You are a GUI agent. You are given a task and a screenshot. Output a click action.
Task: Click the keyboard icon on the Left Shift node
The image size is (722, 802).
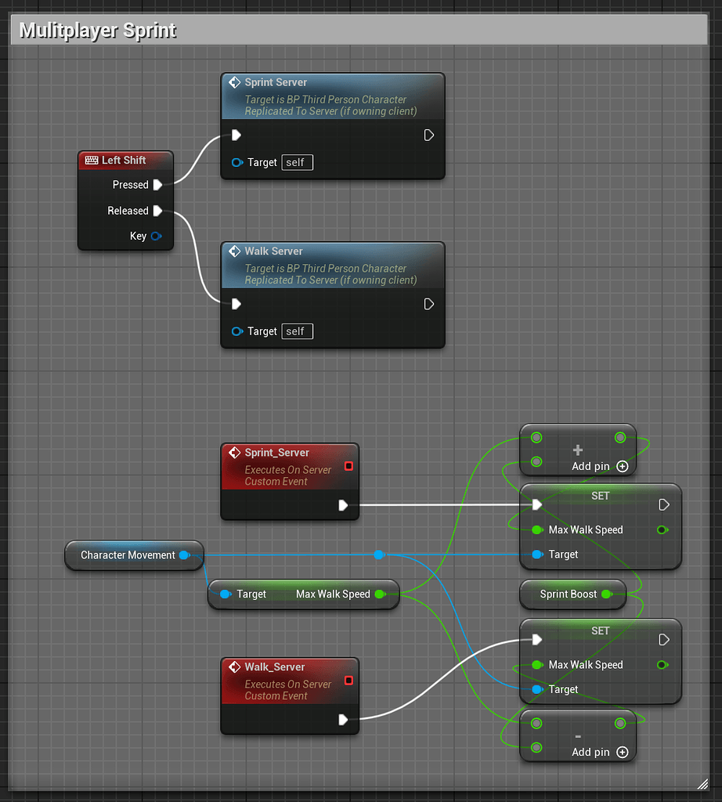(x=91, y=160)
